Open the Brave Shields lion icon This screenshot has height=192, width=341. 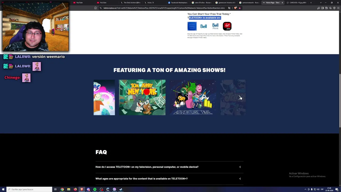[x=235, y=8]
